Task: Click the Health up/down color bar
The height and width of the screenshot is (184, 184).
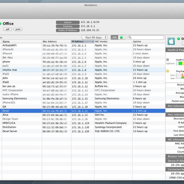Action: pyautogui.click(x=180, y=63)
